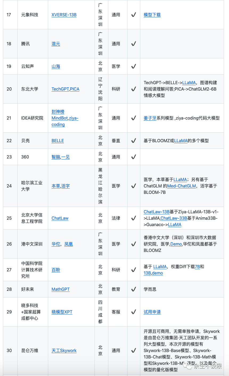Click the checkmark in IDEA研究院 row

pos(134,118)
